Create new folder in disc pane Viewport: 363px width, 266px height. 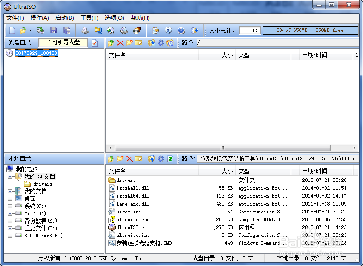129,43
